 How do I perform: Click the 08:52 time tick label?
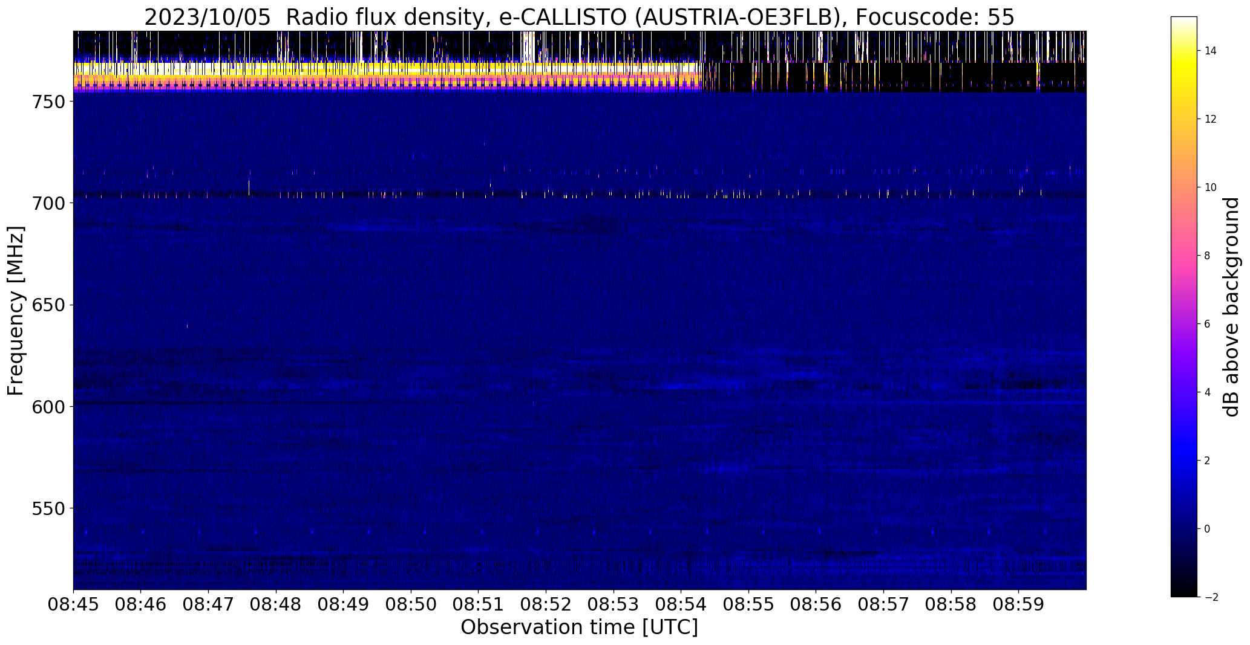[546, 604]
